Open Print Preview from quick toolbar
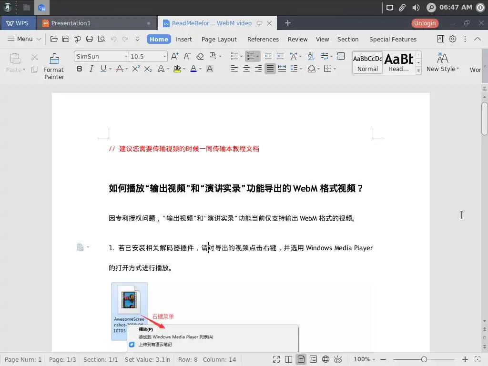Viewport: 488px width, 366px height. (x=102, y=39)
